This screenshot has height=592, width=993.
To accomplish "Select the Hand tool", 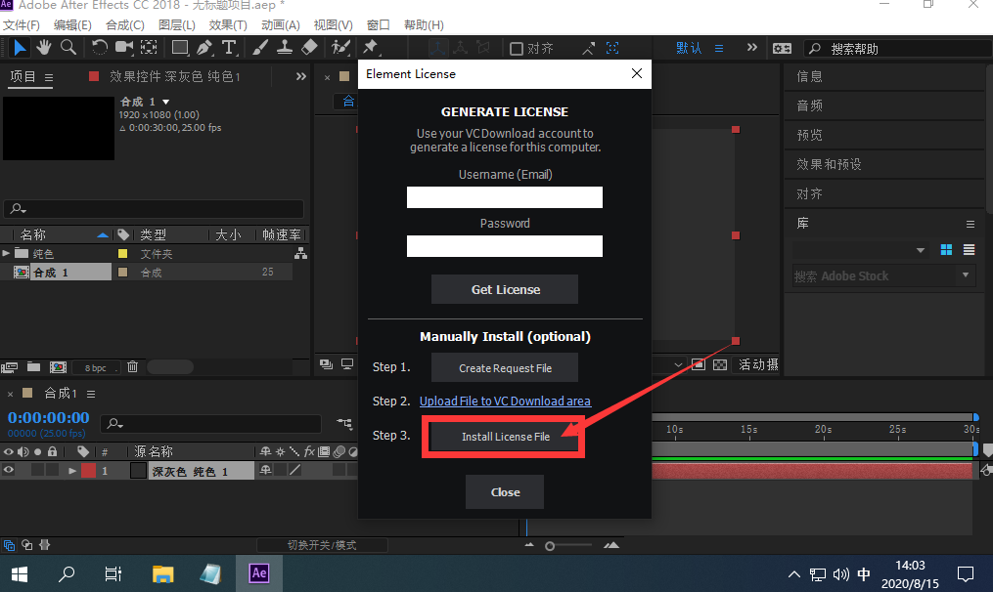I will pyautogui.click(x=44, y=48).
